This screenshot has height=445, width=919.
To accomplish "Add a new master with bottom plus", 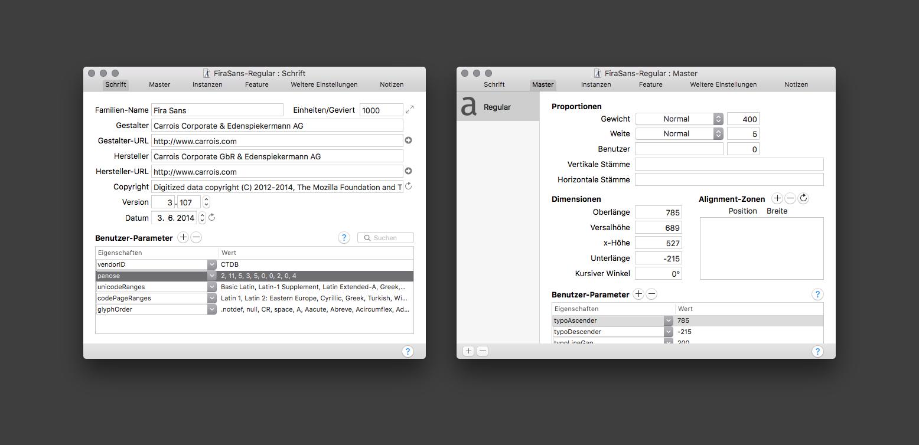I will point(468,351).
